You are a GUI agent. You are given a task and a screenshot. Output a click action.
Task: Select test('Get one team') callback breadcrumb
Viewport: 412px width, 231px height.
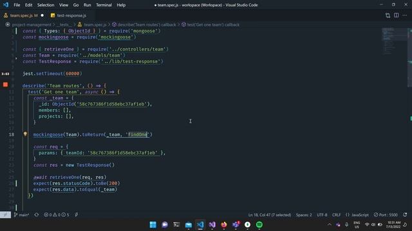(x=213, y=24)
